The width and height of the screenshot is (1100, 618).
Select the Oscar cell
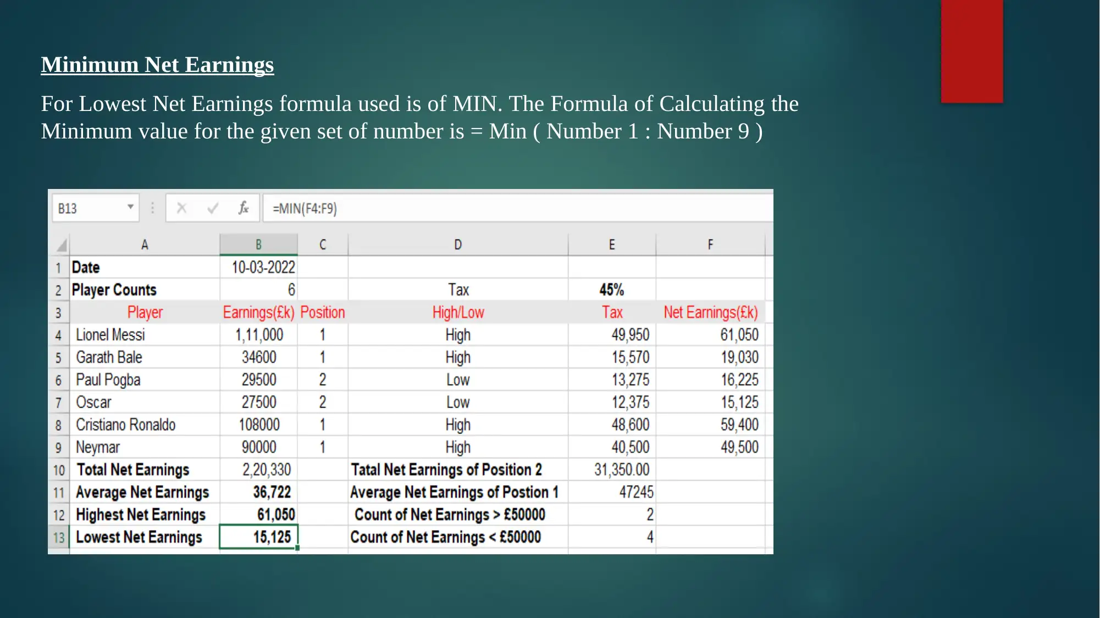point(145,403)
